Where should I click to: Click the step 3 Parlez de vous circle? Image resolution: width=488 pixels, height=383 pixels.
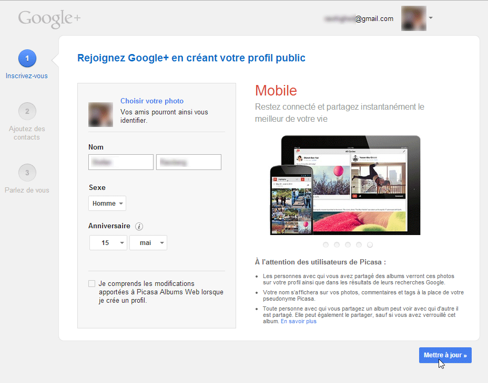click(x=27, y=173)
